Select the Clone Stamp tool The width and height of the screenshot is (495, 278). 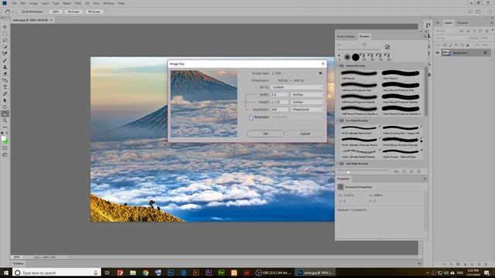click(x=5, y=67)
